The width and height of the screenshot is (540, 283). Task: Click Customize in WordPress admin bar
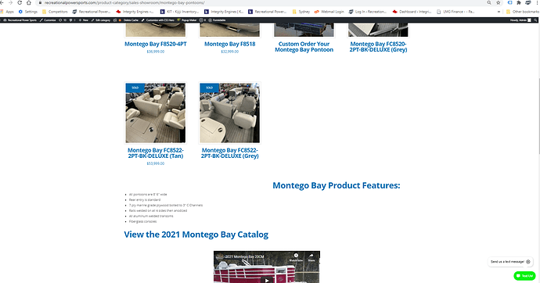tap(48, 20)
